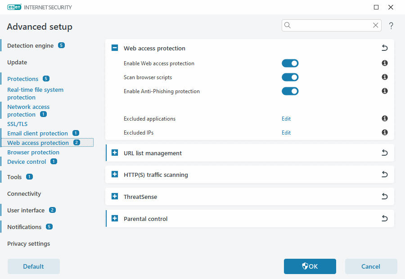Expand the ThreatSense section
Screen dimensions: 405x279
115,197
